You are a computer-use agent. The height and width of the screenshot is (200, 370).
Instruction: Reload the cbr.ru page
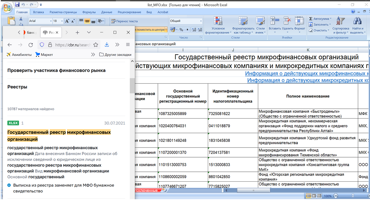[x=31, y=45]
